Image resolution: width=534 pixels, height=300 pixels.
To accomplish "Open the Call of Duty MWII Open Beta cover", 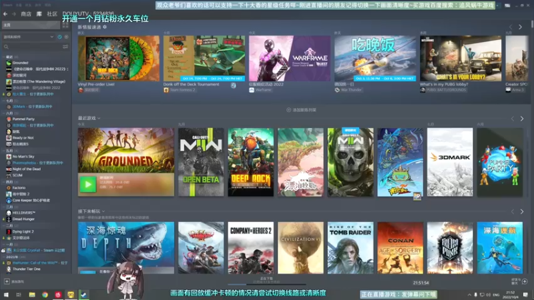I will click(201, 162).
